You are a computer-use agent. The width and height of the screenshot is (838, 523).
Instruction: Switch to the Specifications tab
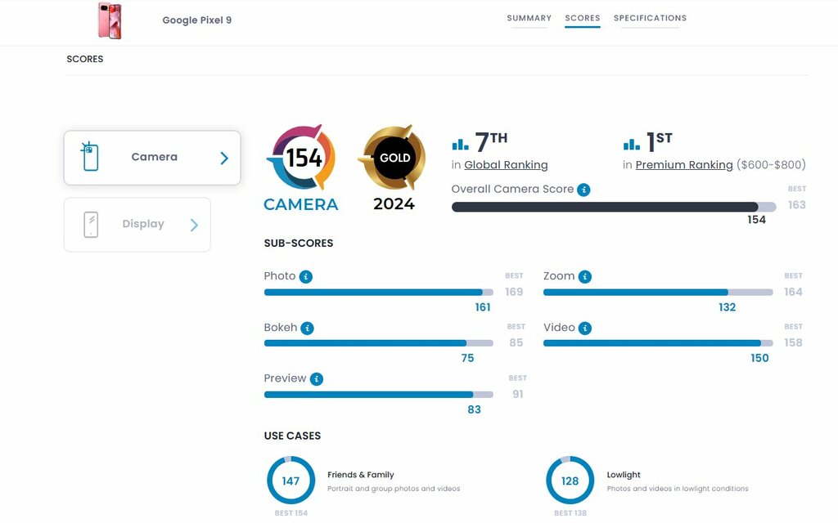[x=650, y=18]
